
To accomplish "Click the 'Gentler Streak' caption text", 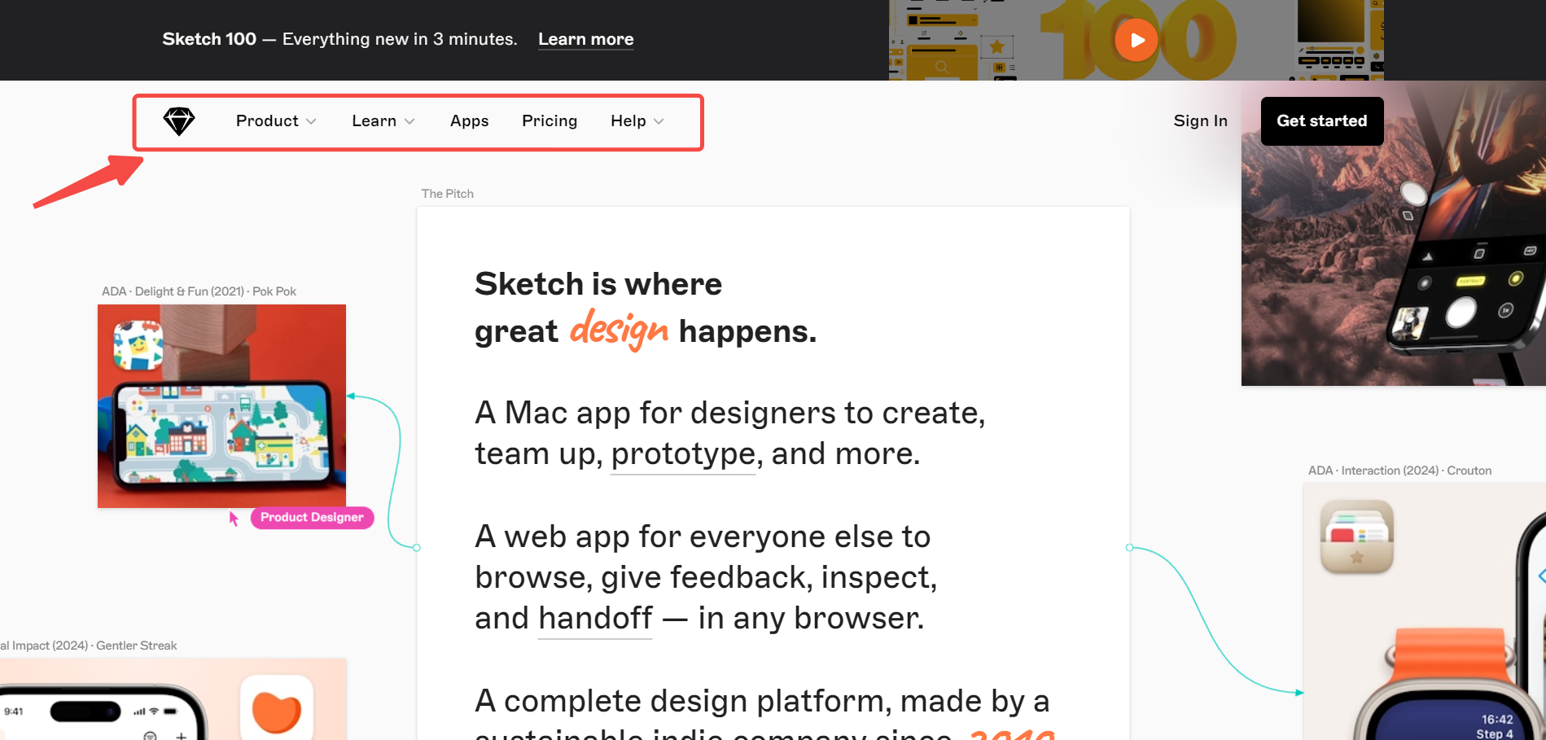I will [x=136, y=646].
